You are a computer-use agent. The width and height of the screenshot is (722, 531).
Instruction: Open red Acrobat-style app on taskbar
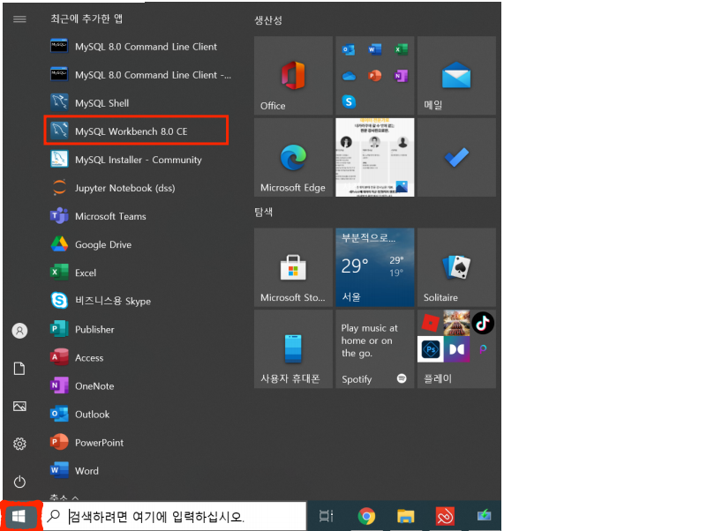(445, 516)
